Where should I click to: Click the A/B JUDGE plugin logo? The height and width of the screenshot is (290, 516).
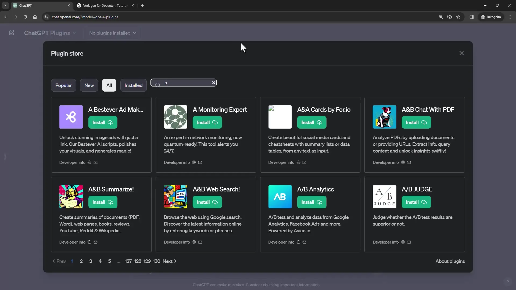(x=384, y=197)
